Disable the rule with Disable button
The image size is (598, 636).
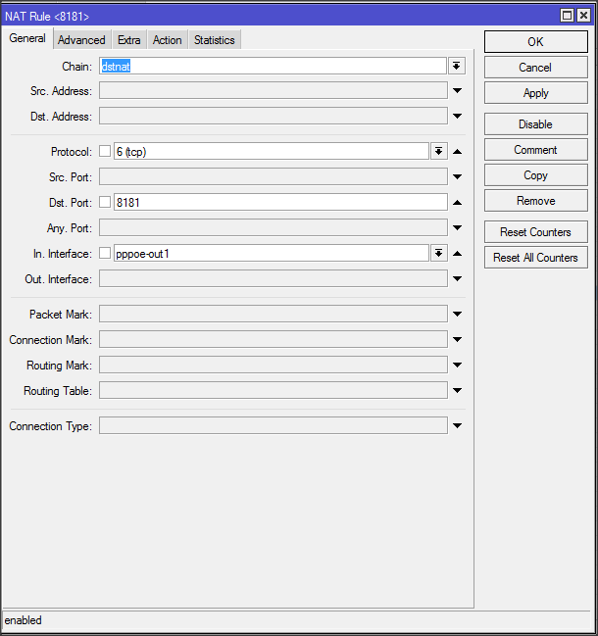535,124
